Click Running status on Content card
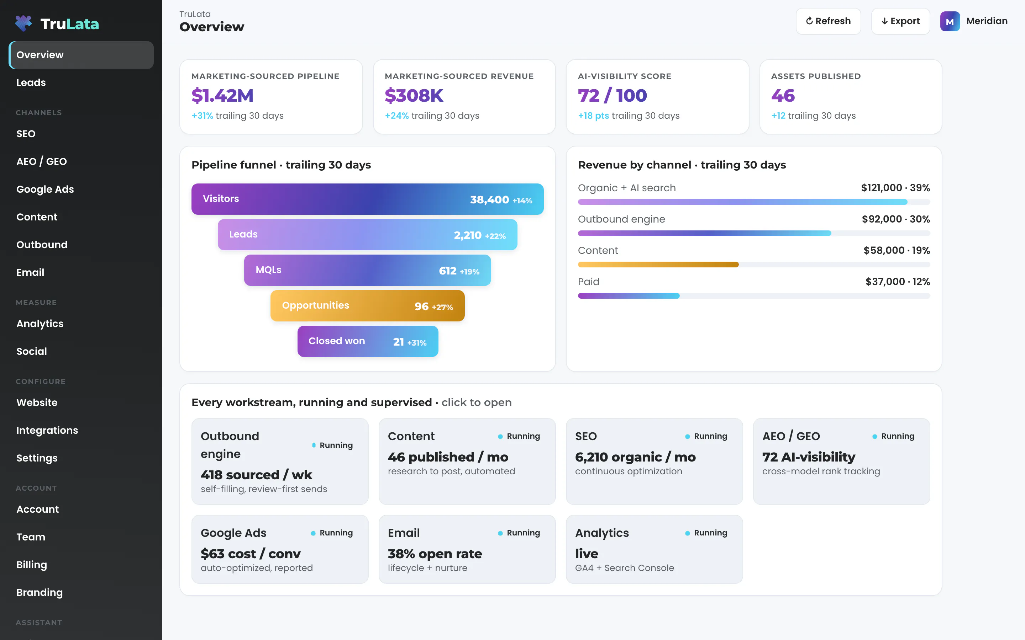Image resolution: width=1025 pixels, height=640 pixels. [x=519, y=436]
